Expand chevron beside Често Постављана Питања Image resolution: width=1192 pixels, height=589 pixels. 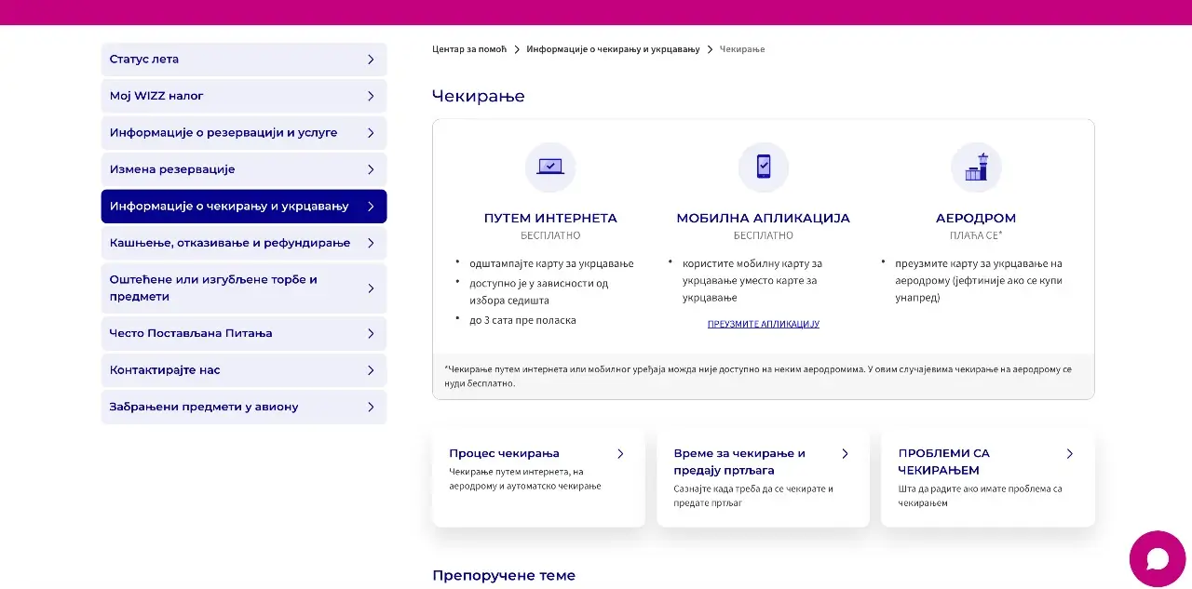click(371, 333)
